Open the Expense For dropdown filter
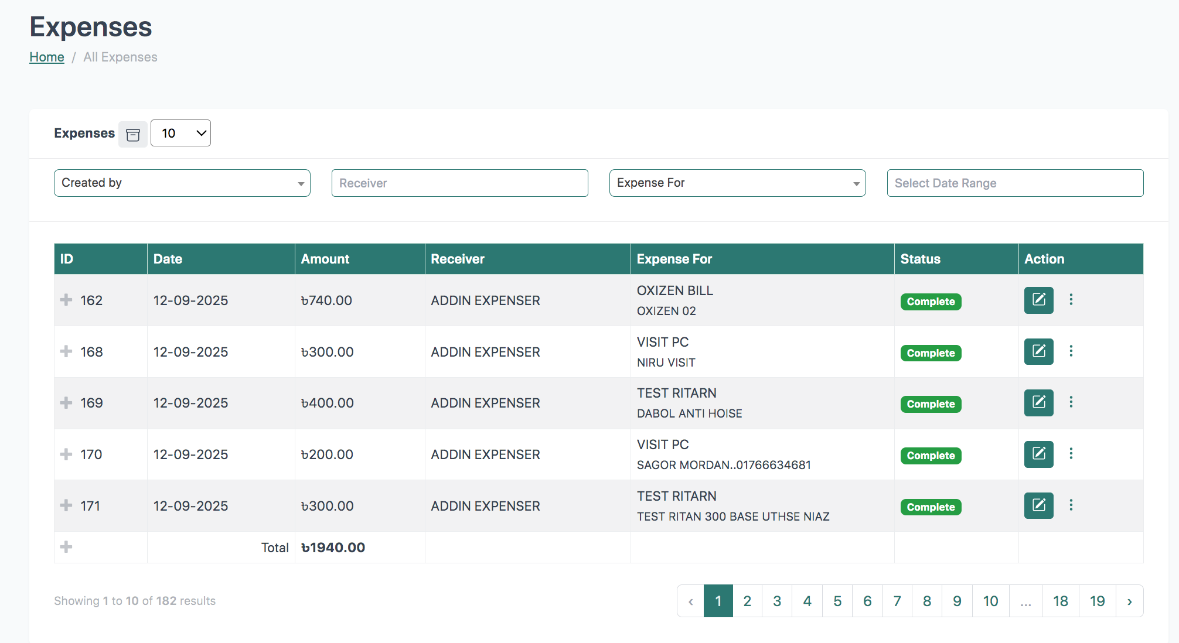The width and height of the screenshot is (1179, 643). (737, 183)
